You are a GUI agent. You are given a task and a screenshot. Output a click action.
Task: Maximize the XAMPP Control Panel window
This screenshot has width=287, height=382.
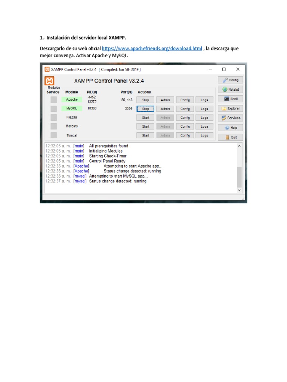(x=224, y=69)
